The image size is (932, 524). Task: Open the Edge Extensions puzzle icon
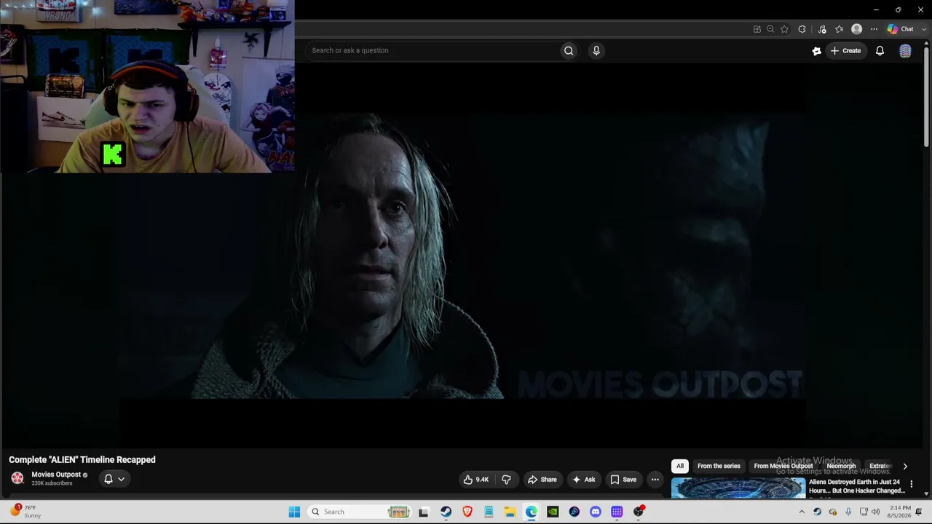(802, 29)
